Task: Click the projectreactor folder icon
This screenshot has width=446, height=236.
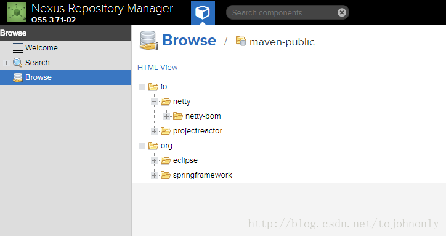Action: click(166, 131)
